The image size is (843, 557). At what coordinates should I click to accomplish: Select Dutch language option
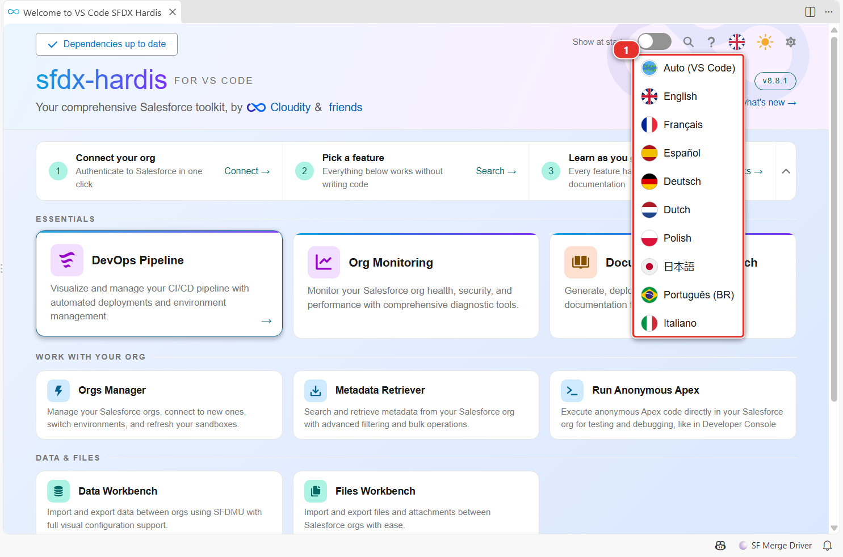coord(688,210)
